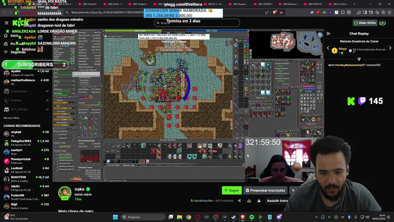This screenshot has width=394, height=222.
Task: Open Ayellol channel in sidebar
Action: (26, 73)
